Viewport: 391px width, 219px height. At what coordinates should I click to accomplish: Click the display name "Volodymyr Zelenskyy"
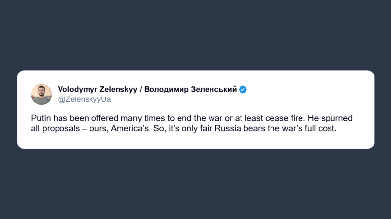[97, 89]
